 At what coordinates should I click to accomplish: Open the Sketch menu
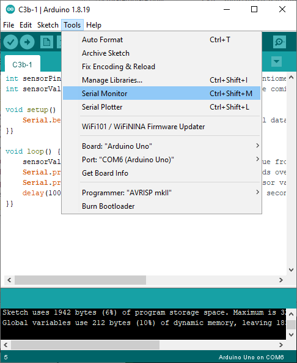point(48,25)
